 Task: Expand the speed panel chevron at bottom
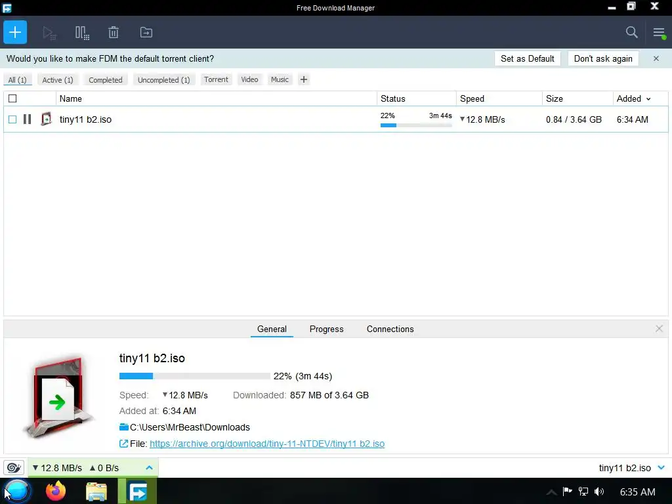pos(149,467)
